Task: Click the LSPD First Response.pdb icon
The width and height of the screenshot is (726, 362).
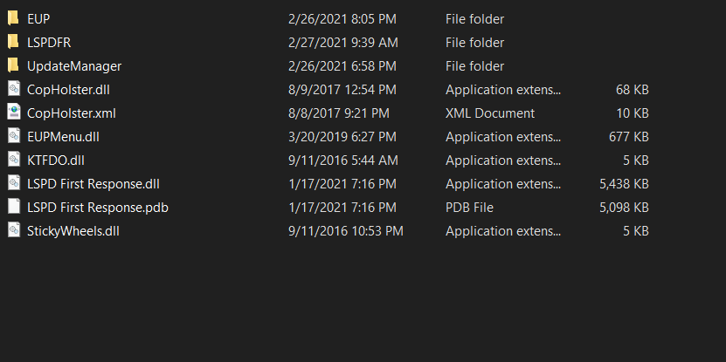Action: [x=13, y=207]
